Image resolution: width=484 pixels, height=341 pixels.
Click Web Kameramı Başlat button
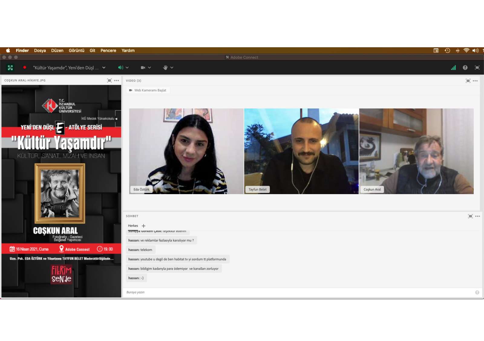(148, 90)
